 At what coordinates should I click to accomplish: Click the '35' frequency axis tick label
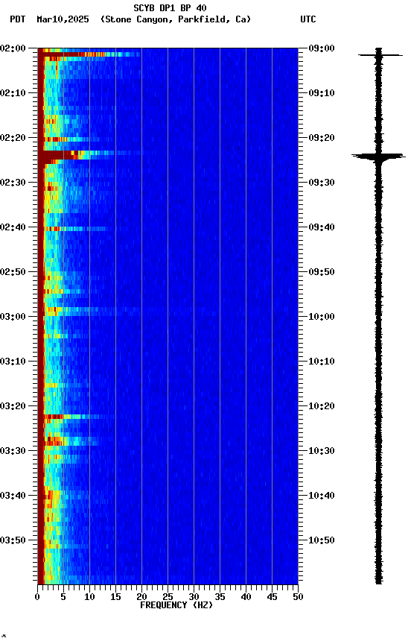click(220, 597)
